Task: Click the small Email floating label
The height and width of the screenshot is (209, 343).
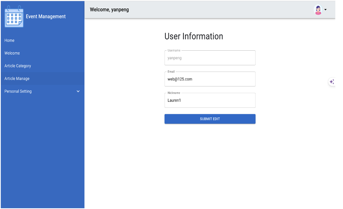Action: coord(171,71)
